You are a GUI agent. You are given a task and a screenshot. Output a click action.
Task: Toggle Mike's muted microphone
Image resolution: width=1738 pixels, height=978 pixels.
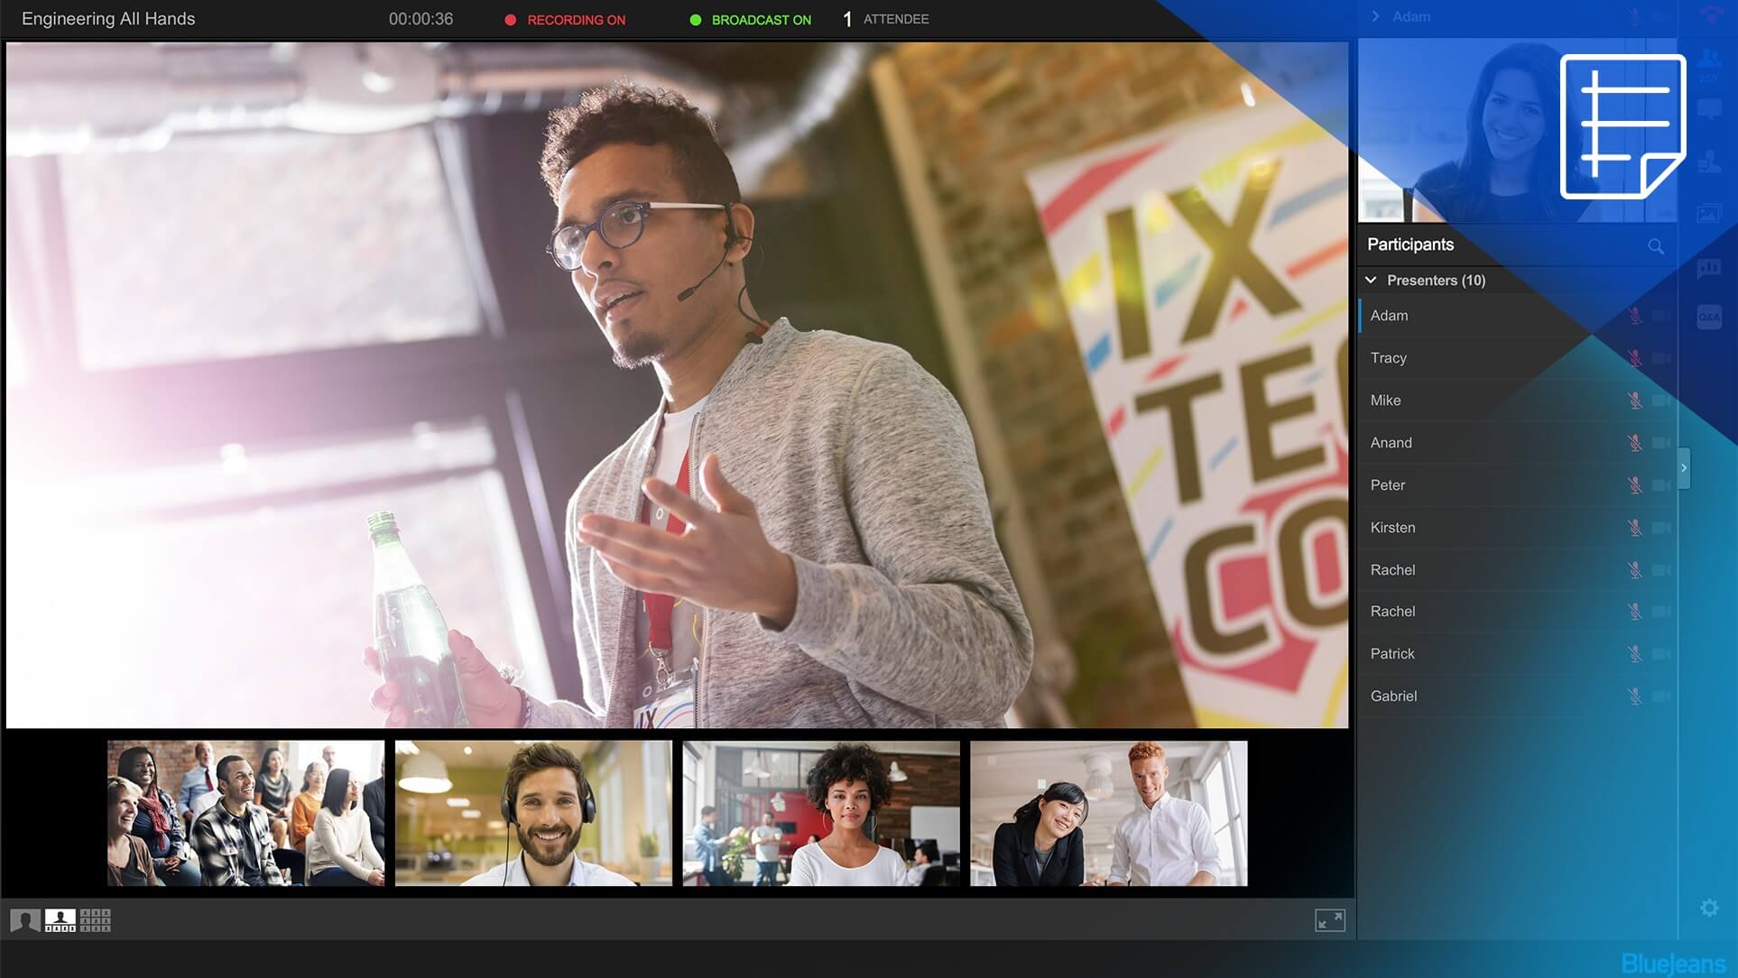[1634, 401]
